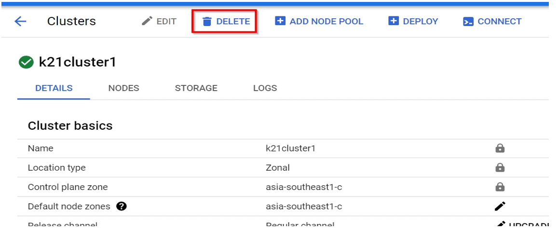558x230 pixels.
Task: Click the Add Node Pool plus icon
Action: tap(280, 21)
